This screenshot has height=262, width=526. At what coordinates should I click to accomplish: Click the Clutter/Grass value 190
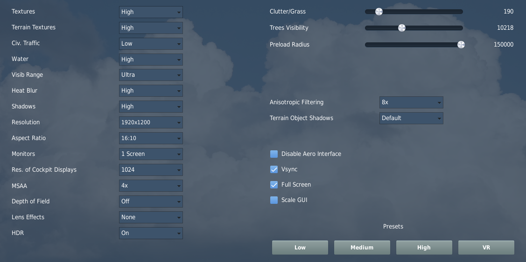[508, 11]
